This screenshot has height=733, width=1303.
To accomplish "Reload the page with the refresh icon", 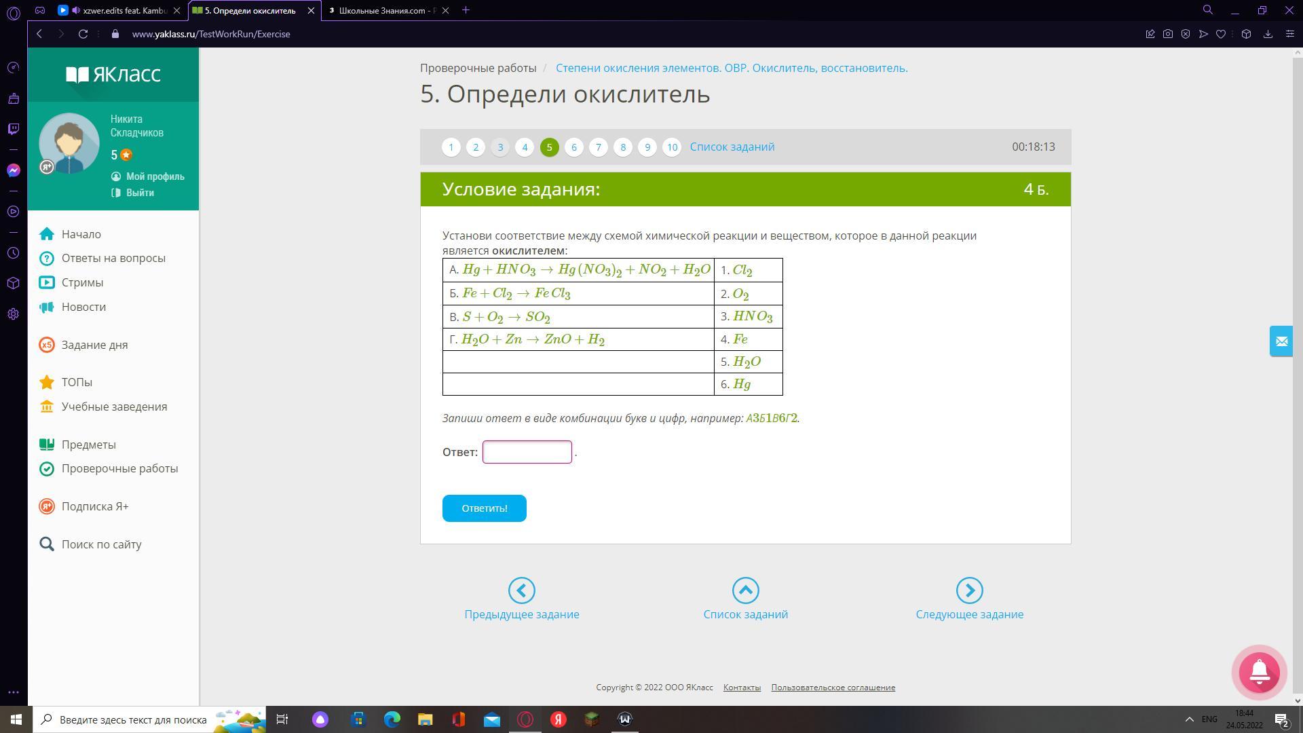I will (x=83, y=34).
